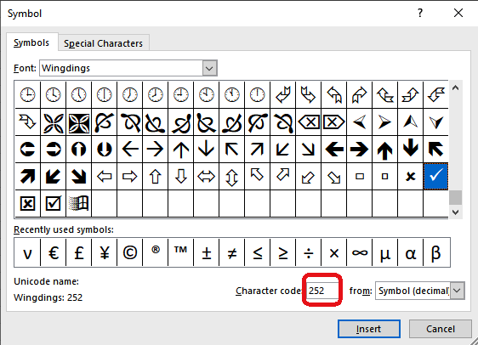Select the boxed checkmark symbol
This screenshot has width=478, height=345.
[x=53, y=203]
